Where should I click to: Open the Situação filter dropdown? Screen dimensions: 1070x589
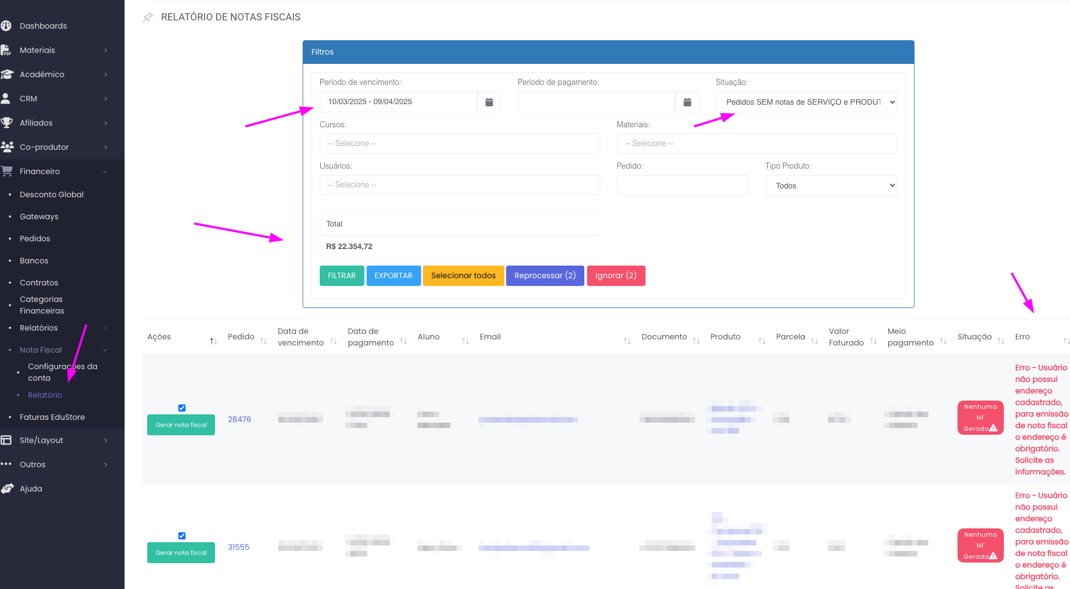806,102
